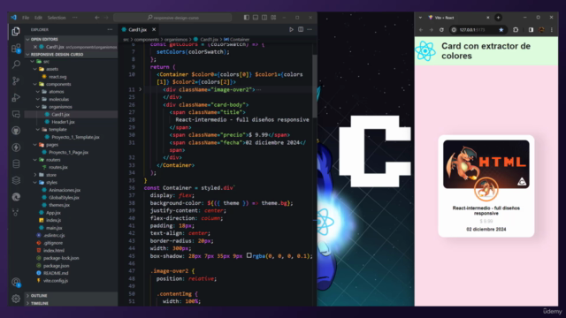Viewport: 566px width, 318px height.
Task: Open the GitHub icon in activity bar
Action: [x=16, y=131]
